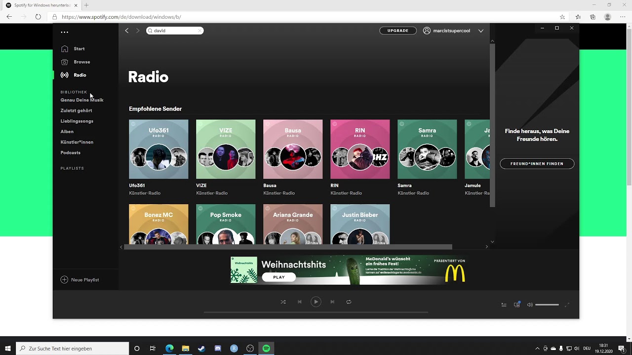Screen dimensions: 632x355
Task: Open the play queue
Action: tap(504, 305)
